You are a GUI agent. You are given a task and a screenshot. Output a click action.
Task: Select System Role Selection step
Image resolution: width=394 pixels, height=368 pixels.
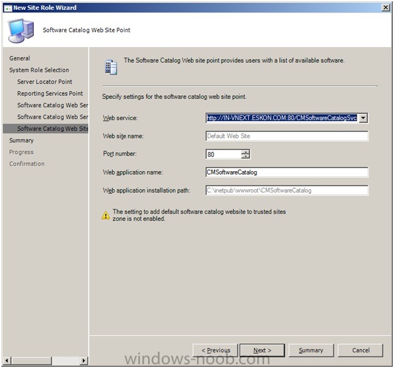[x=39, y=70]
